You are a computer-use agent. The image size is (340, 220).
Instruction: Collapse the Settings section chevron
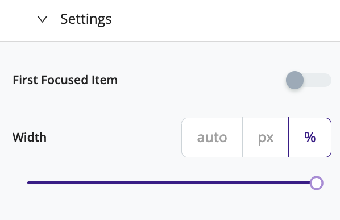(42, 19)
